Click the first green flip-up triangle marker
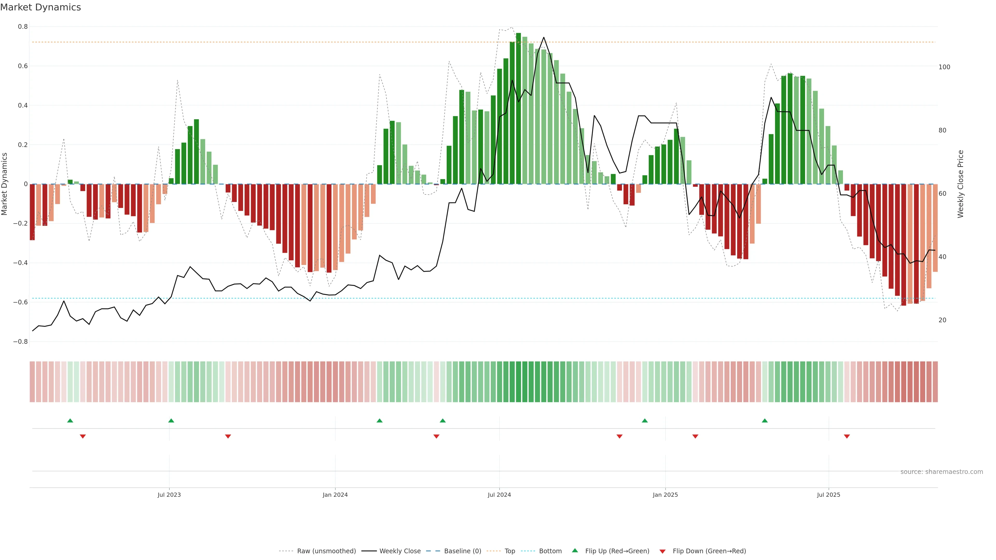Viewport: 996px width, 560px height. [x=70, y=421]
